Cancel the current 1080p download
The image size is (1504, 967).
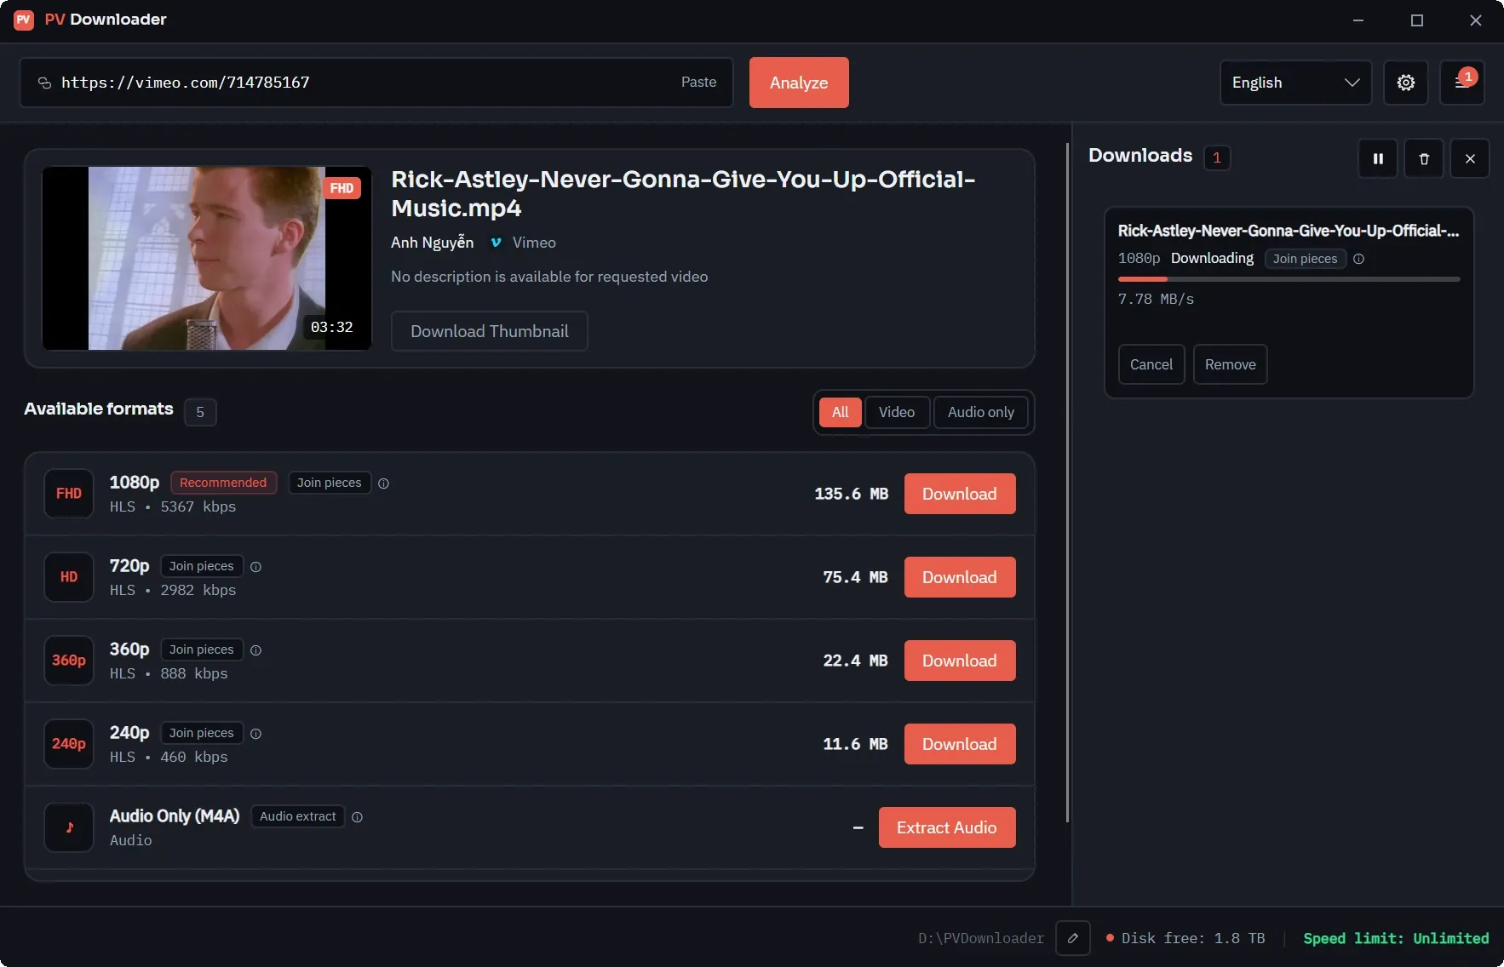click(x=1151, y=364)
